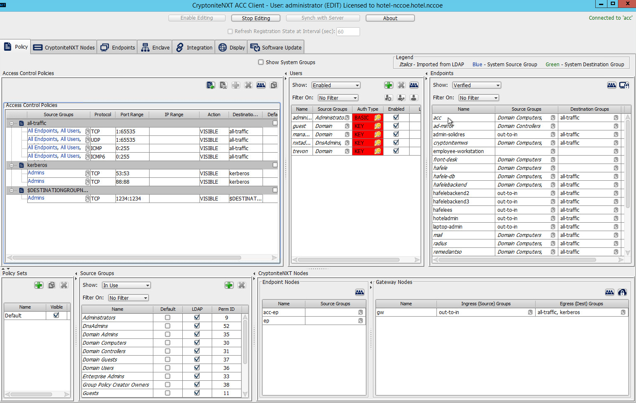Click the groups icon in Endpoints panel toolbar
The width and height of the screenshot is (636, 403).
click(612, 85)
